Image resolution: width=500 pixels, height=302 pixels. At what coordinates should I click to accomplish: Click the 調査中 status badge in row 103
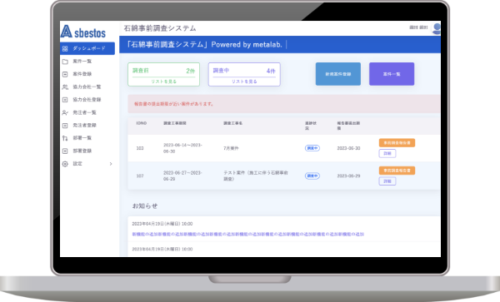pos(312,148)
